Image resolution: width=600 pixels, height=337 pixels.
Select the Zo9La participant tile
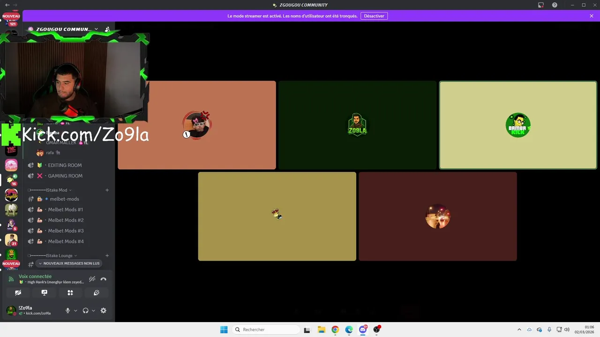357,125
